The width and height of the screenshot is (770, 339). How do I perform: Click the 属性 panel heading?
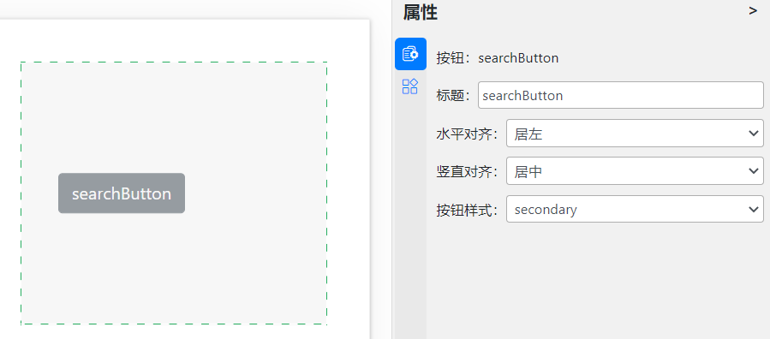(421, 12)
